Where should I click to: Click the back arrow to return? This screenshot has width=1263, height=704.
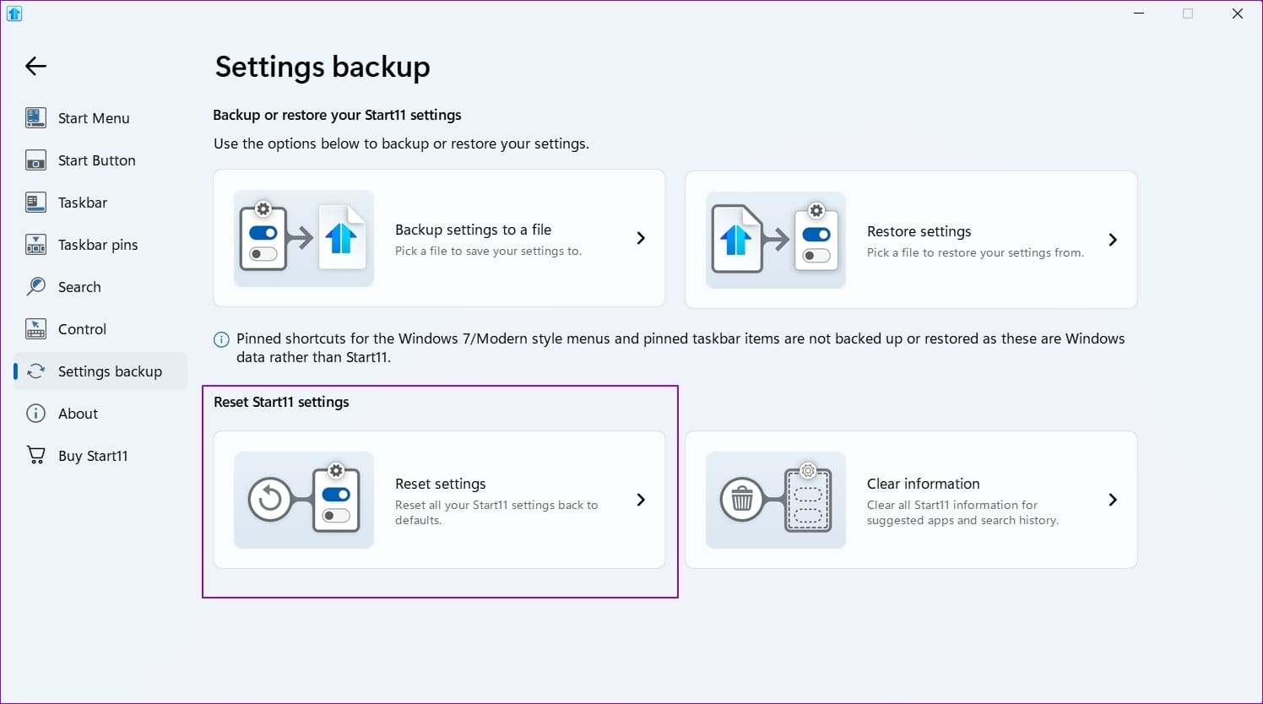[35, 66]
